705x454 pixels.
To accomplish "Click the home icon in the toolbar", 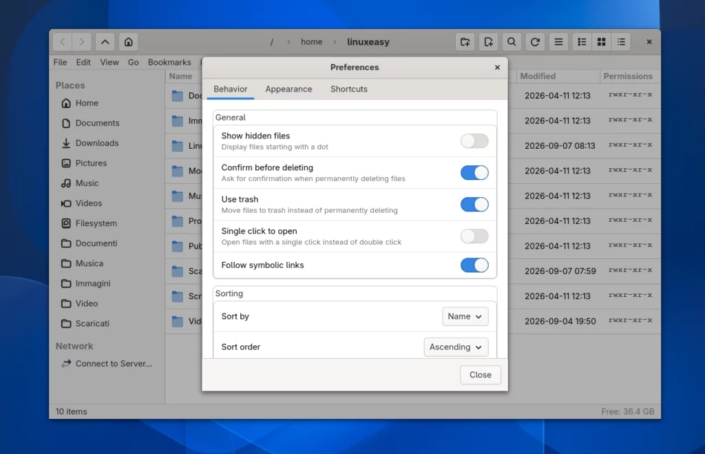I will point(128,42).
